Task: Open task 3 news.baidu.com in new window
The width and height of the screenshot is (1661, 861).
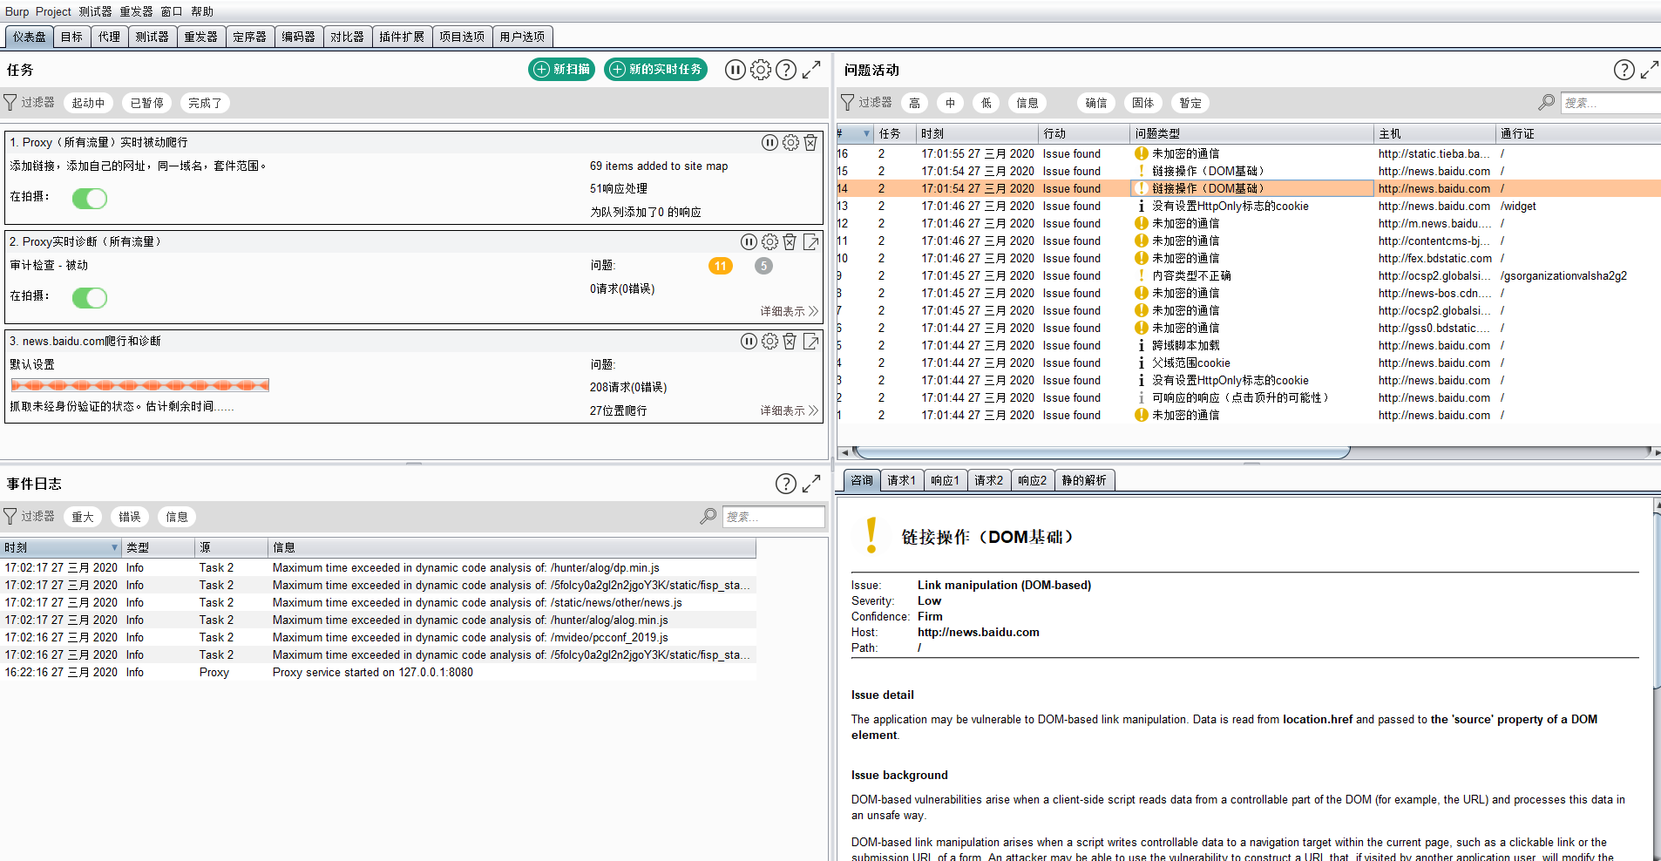Action: pyautogui.click(x=810, y=341)
